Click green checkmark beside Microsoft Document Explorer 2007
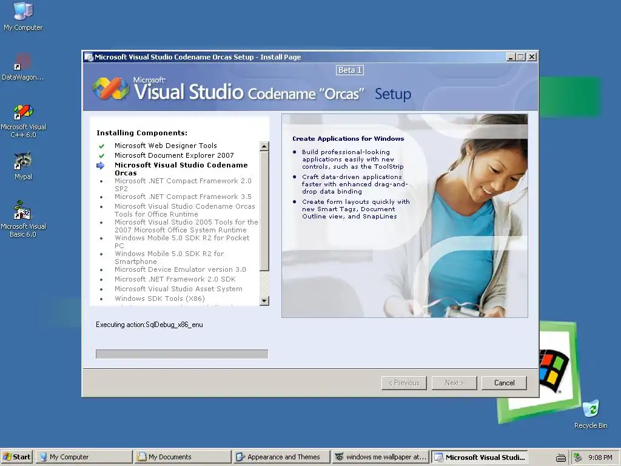The image size is (621, 466). (x=101, y=156)
